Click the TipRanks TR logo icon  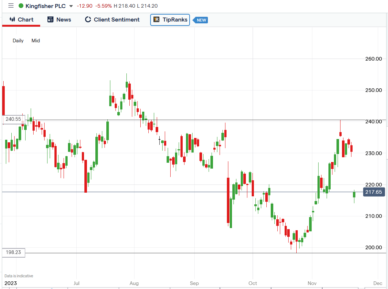pos(156,20)
